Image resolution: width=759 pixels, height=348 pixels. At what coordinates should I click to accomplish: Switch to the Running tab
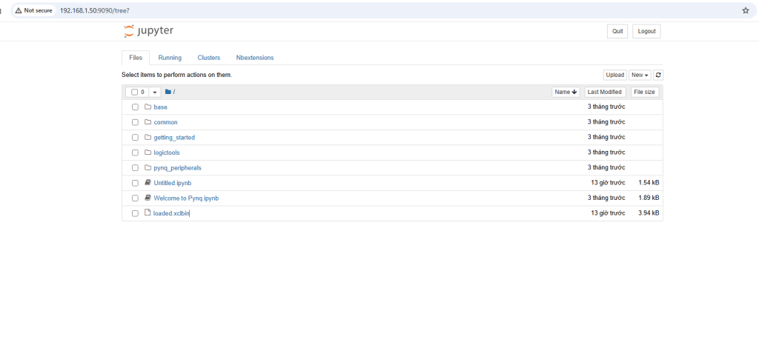tap(170, 58)
